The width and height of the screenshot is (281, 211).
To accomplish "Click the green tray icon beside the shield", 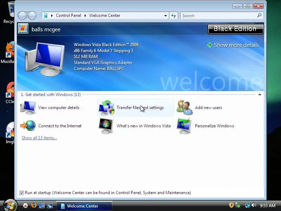I will coord(238,205).
